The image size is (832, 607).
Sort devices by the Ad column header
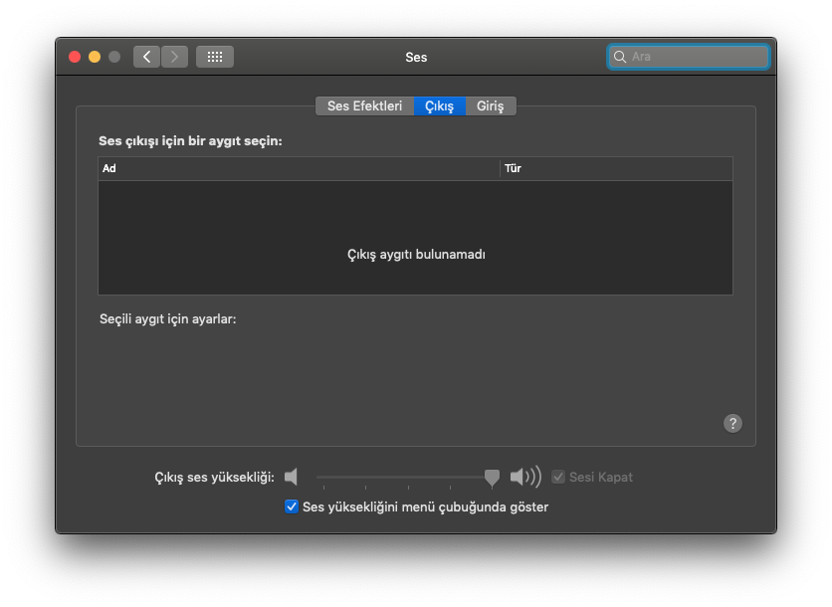pyautogui.click(x=299, y=168)
